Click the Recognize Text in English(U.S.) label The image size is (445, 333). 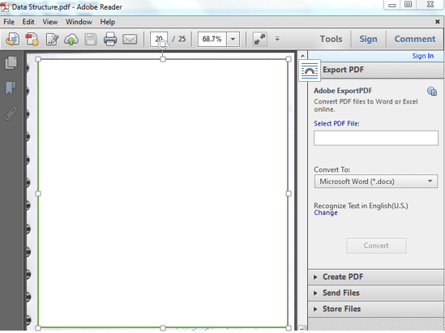[361, 206]
